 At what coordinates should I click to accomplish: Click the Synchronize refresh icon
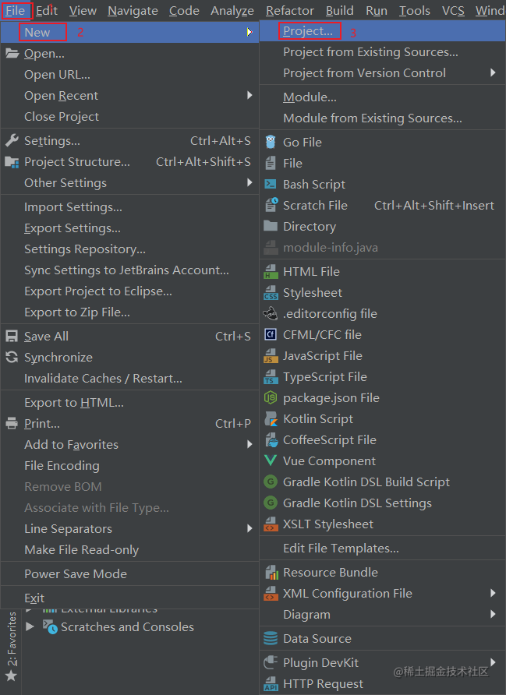click(x=12, y=357)
